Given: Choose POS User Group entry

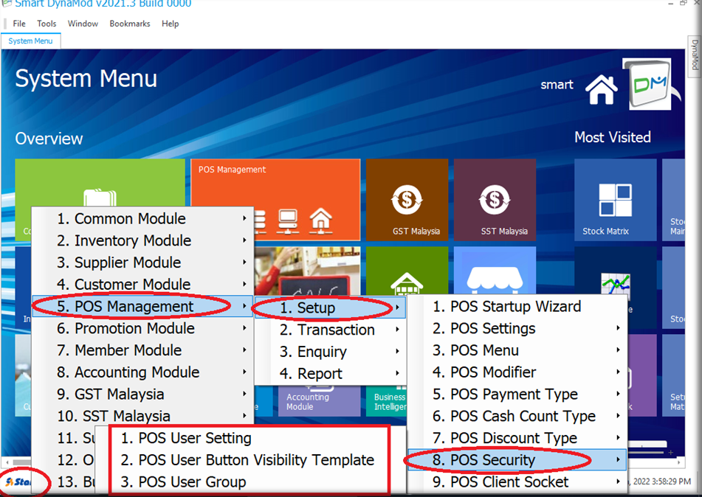Looking at the screenshot, I should pyautogui.click(x=192, y=482).
